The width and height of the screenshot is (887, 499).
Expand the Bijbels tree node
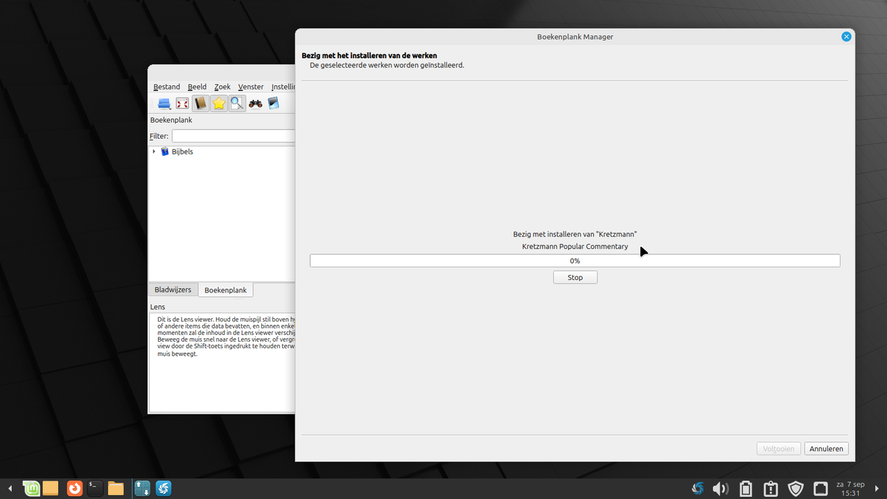click(x=154, y=151)
